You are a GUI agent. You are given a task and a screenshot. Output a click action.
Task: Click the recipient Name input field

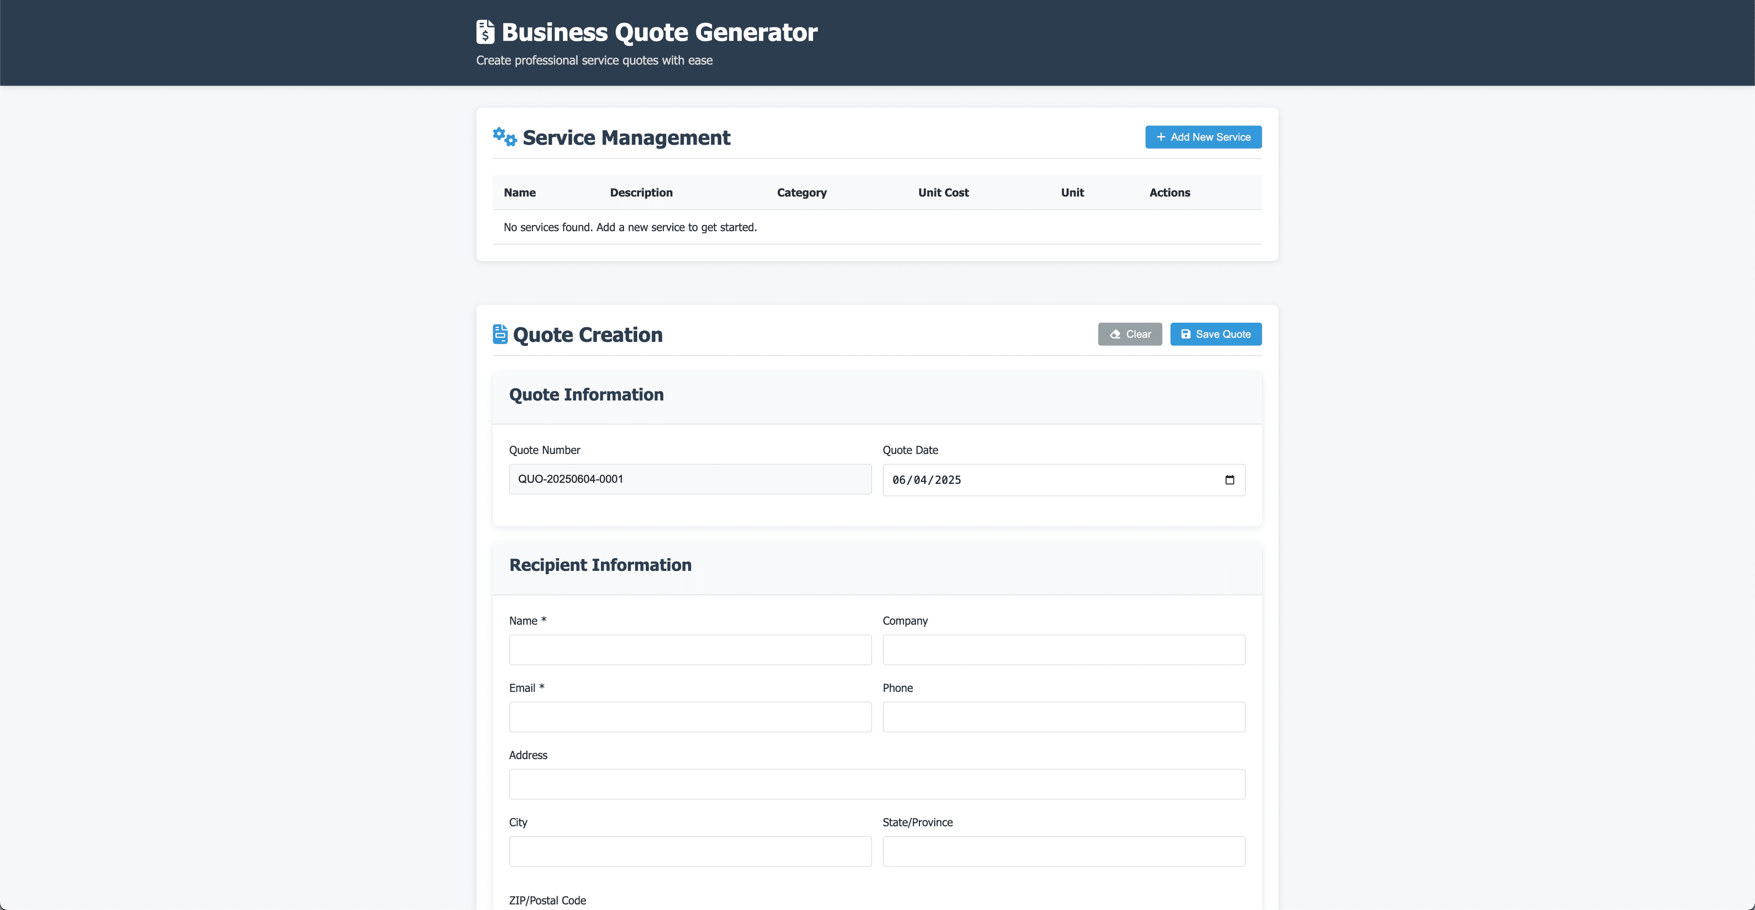click(690, 650)
